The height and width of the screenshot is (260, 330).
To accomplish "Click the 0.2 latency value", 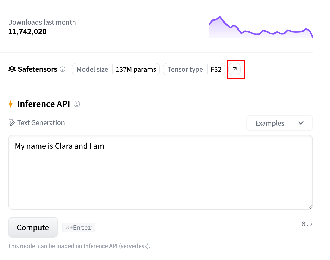I will click(307, 224).
